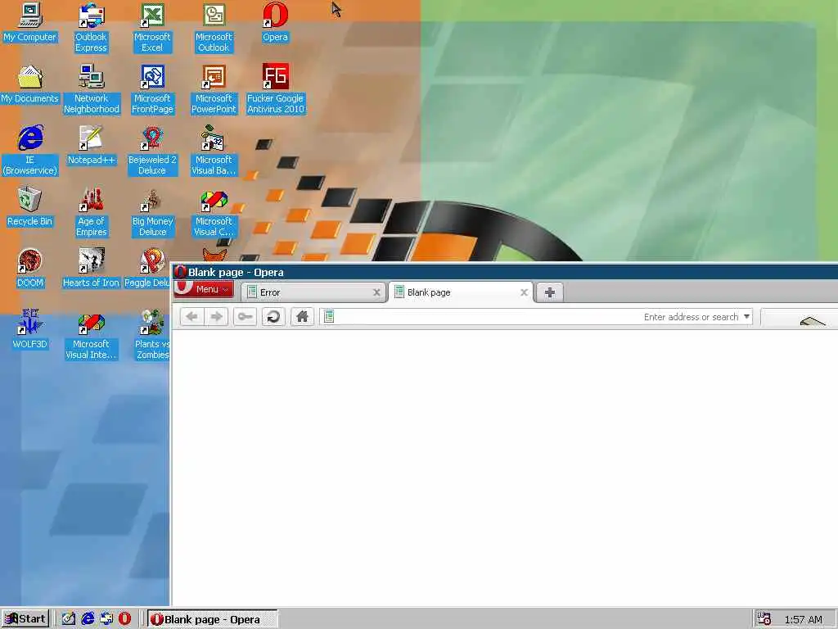This screenshot has height=629, width=838.
Task: Open the Opera Menu button
Action: [204, 289]
